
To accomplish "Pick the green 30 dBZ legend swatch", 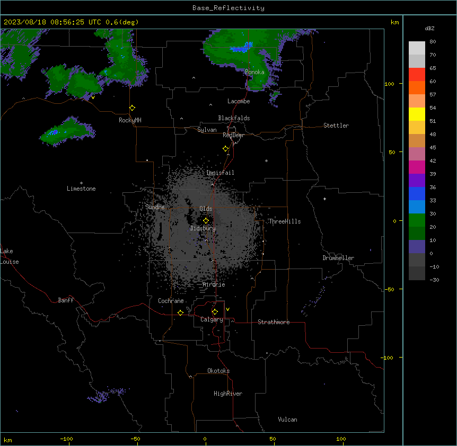I will coord(417,220).
